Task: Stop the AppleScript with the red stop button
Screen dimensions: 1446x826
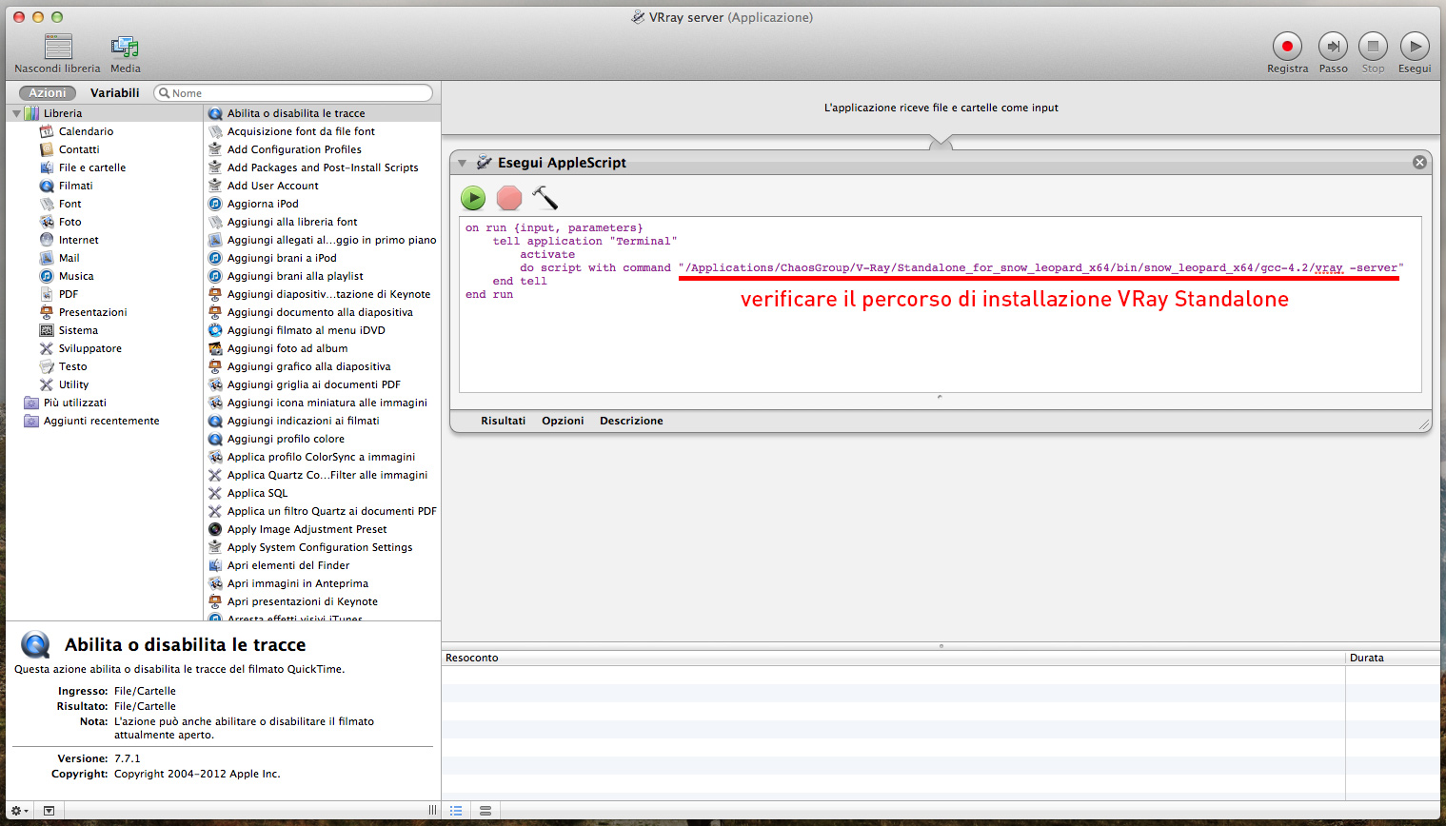Action: 509,198
